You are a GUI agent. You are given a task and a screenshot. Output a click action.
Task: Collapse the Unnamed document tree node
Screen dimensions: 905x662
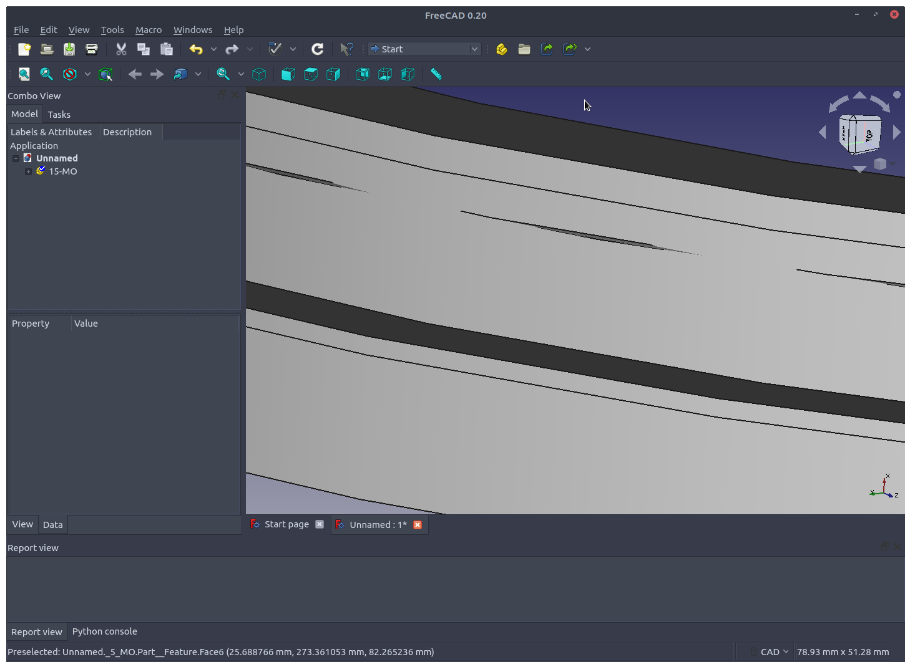16,158
